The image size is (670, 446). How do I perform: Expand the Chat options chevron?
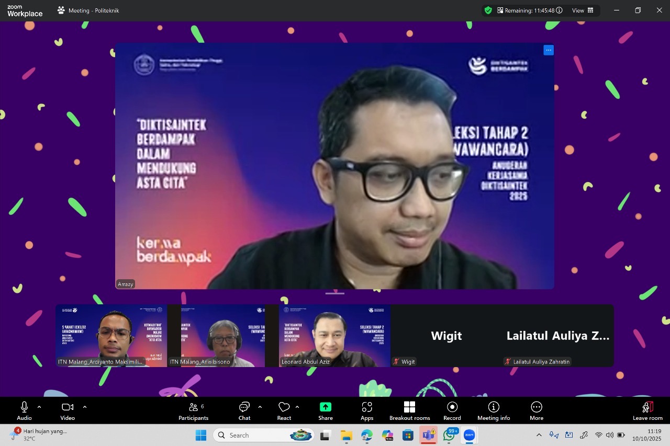coord(259,407)
